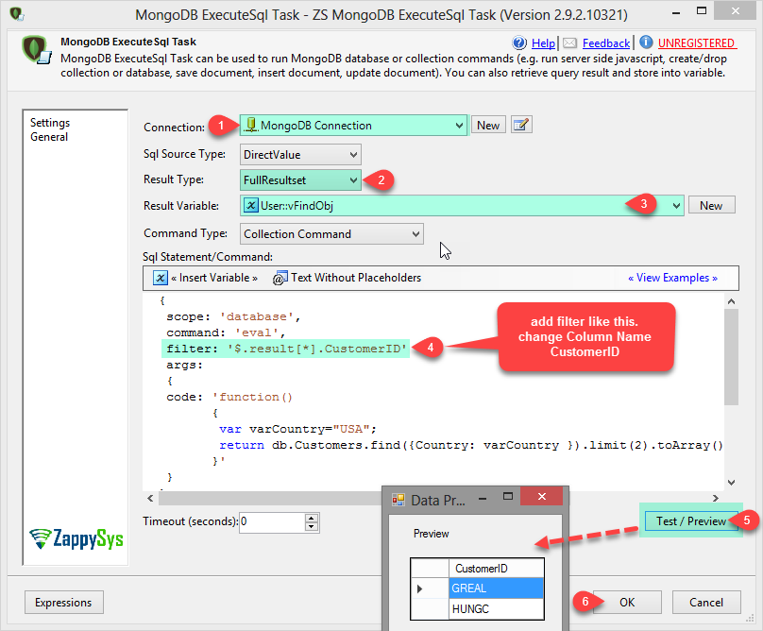This screenshot has width=763, height=631.
Task: Open the Feedback link
Action: tap(606, 43)
